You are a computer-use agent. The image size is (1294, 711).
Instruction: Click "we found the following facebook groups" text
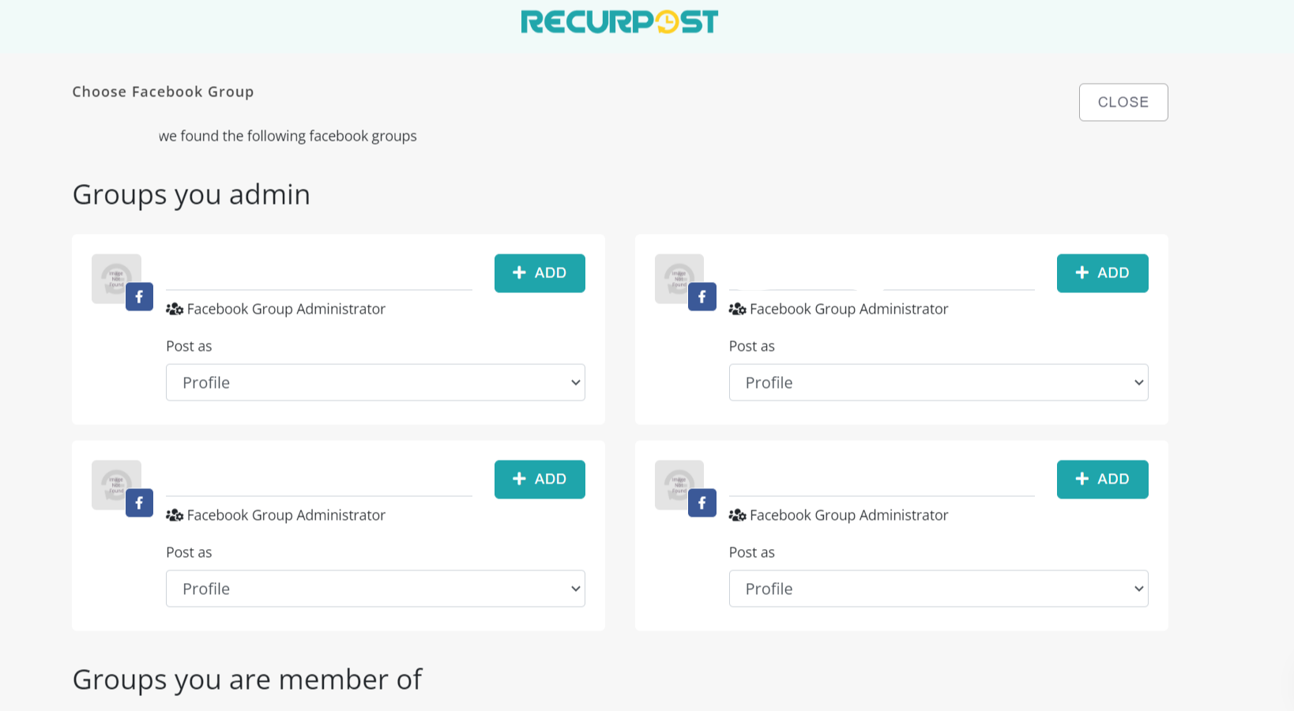[x=288, y=136]
